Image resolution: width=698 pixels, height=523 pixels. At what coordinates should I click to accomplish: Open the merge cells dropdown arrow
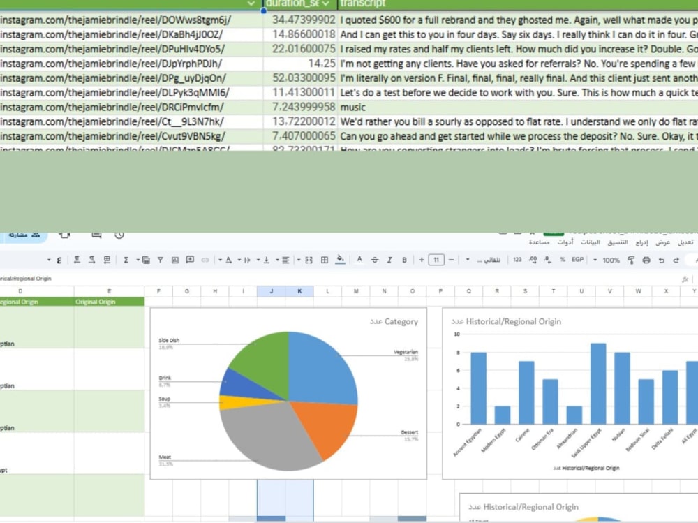299,260
